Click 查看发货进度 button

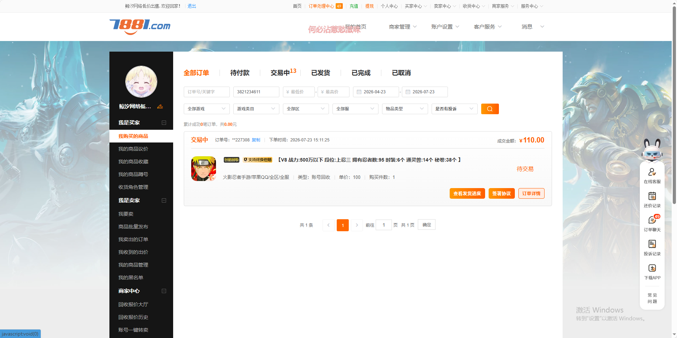(x=467, y=193)
